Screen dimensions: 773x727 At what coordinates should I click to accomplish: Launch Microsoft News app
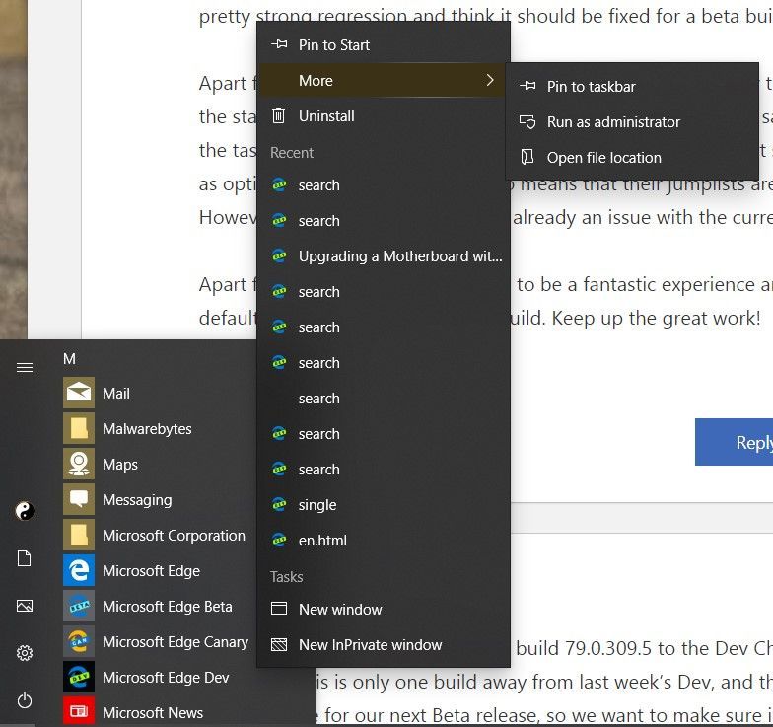[158, 712]
